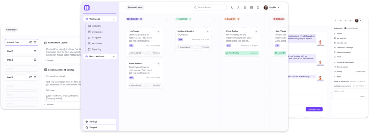369x134 pixels.
Task: Click the three-dot menu of the Inbound column
Action: 167,19
